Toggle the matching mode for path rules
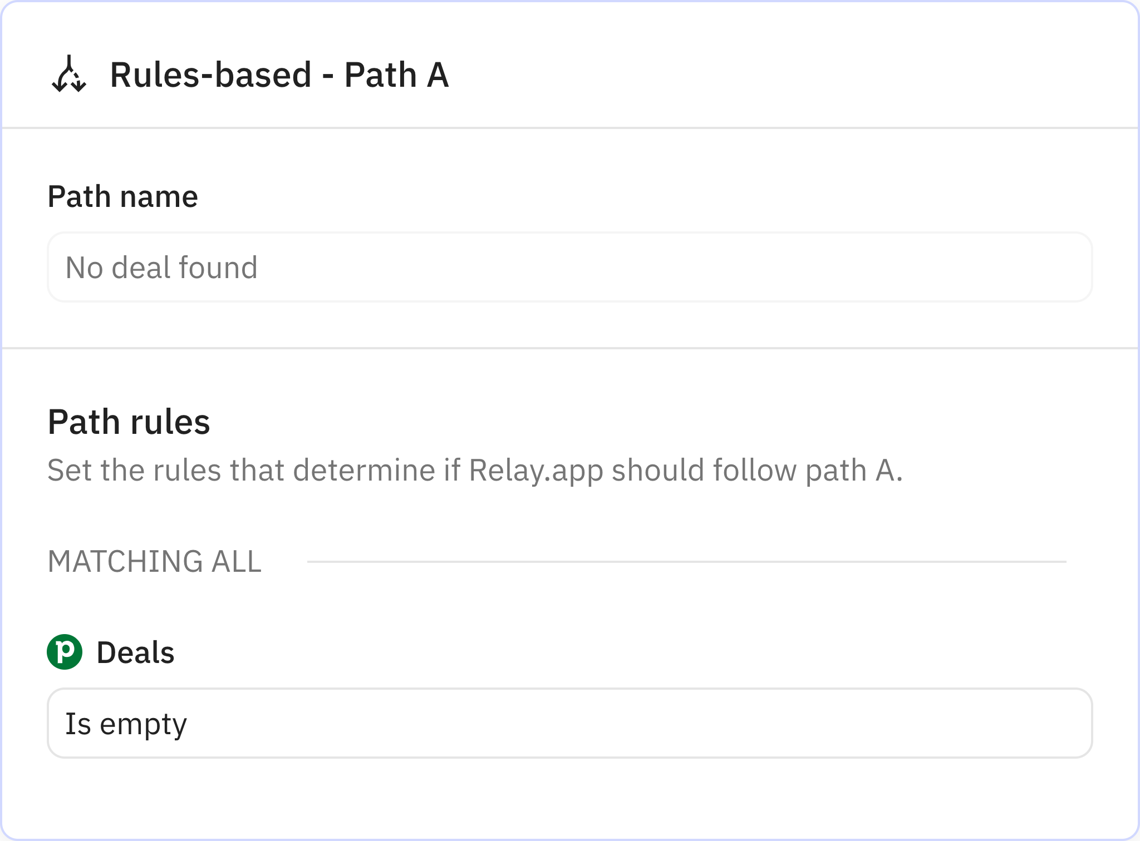This screenshot has width=1140, height=841. pyautogui.click(x=155, y=562)
